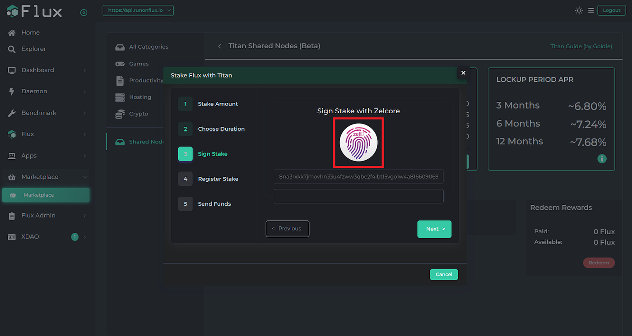Expand the Flux sidebar menu chevron
The height and width of the screenshot is (336, 632).
pyautogui.click(x=84, y=134)
